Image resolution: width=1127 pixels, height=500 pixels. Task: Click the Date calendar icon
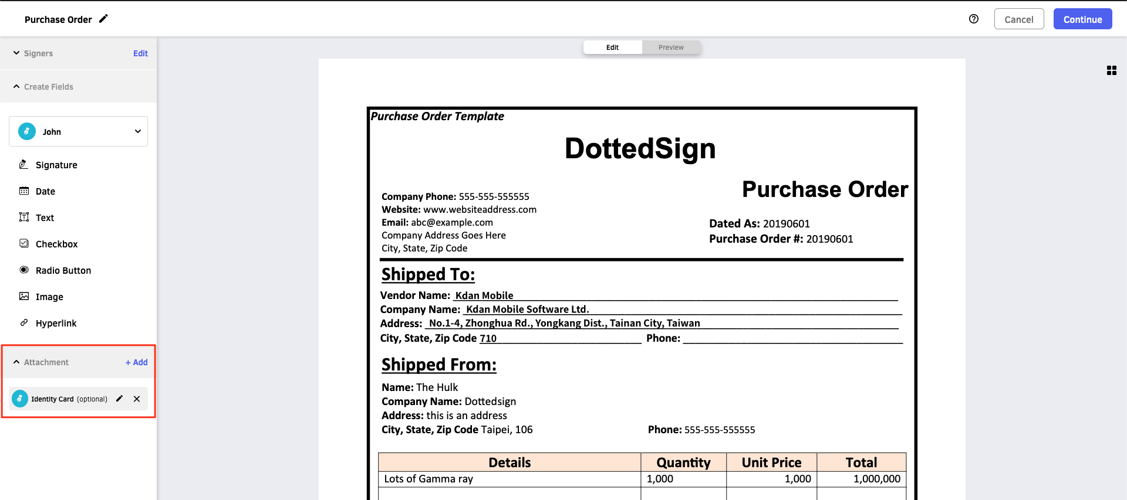click(24, 191)
